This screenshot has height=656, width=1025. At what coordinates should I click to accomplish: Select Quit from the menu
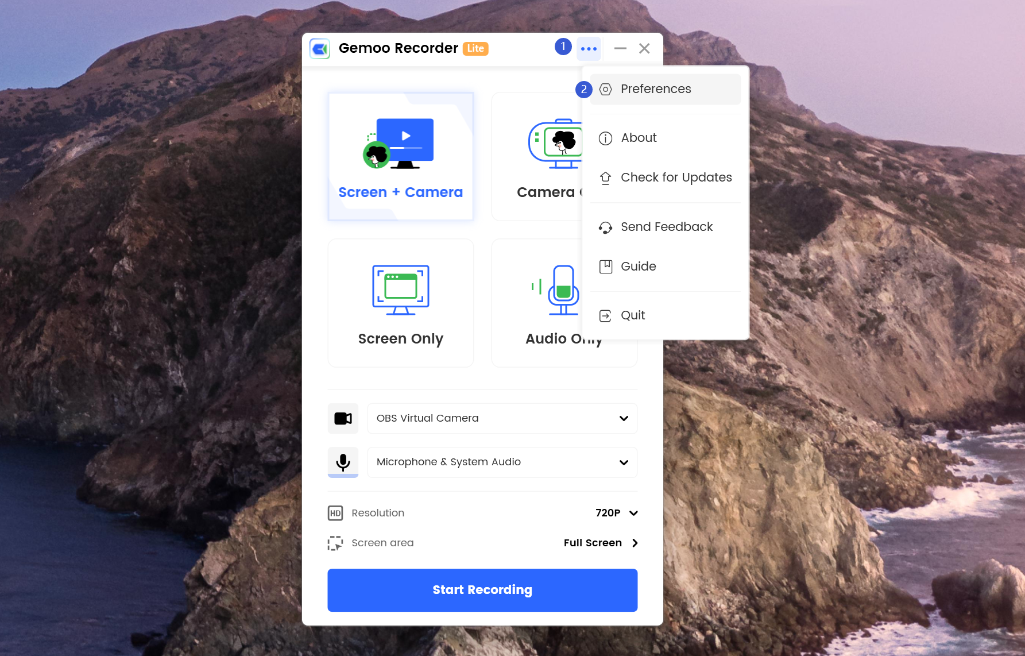[x=666, y=315]
